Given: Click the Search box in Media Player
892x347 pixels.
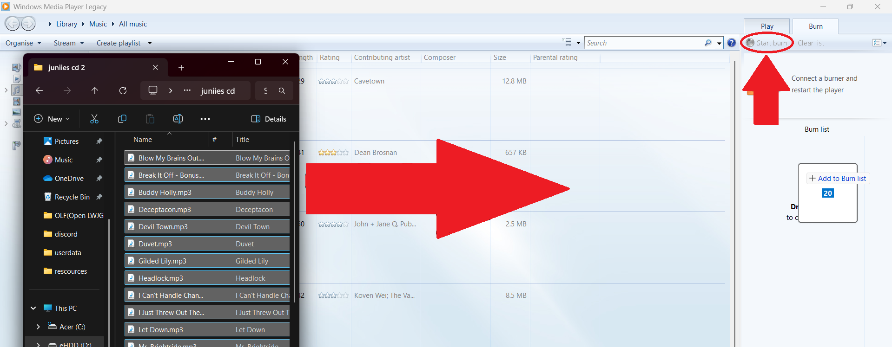Looking at the screenshot, I should [x=644, y=43].
